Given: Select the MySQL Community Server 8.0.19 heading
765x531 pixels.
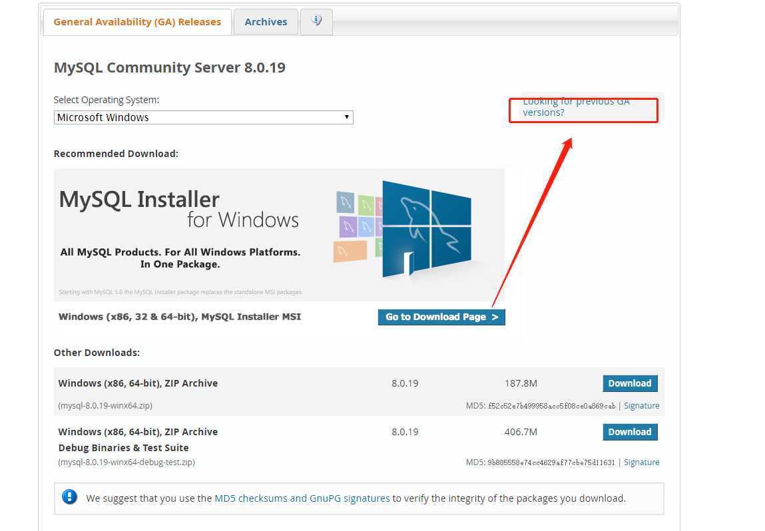Looking at the screenshot, I should [169, 67].
